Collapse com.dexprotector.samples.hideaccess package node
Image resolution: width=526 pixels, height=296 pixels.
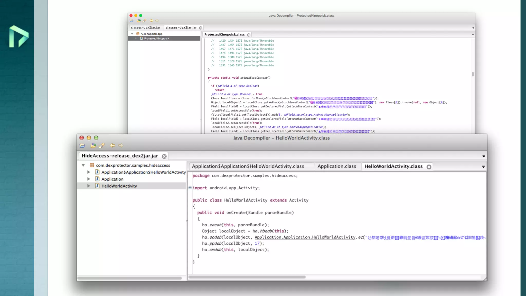click(x=83, y=165)
